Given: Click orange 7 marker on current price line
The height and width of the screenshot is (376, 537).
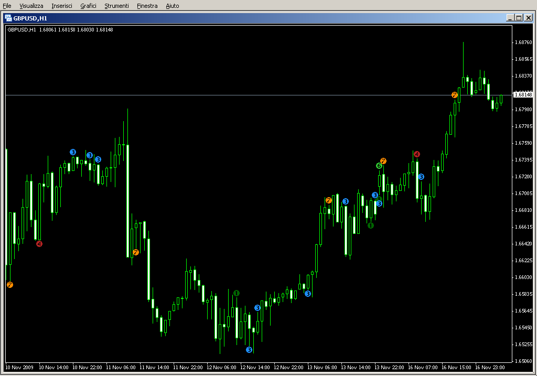Looking at the screenshot, I should pyautogui.click(x=455, y=95).
